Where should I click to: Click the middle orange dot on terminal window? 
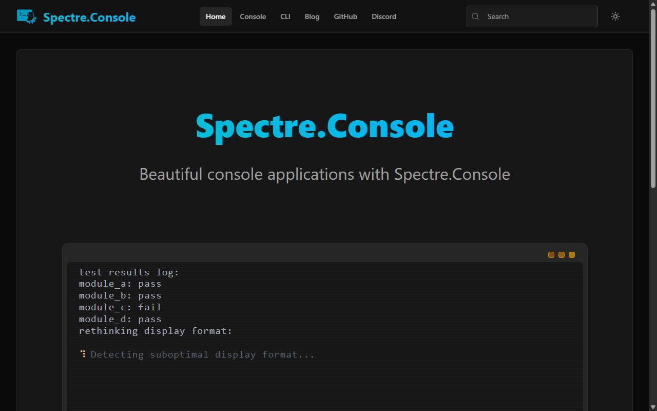(562, 255)
